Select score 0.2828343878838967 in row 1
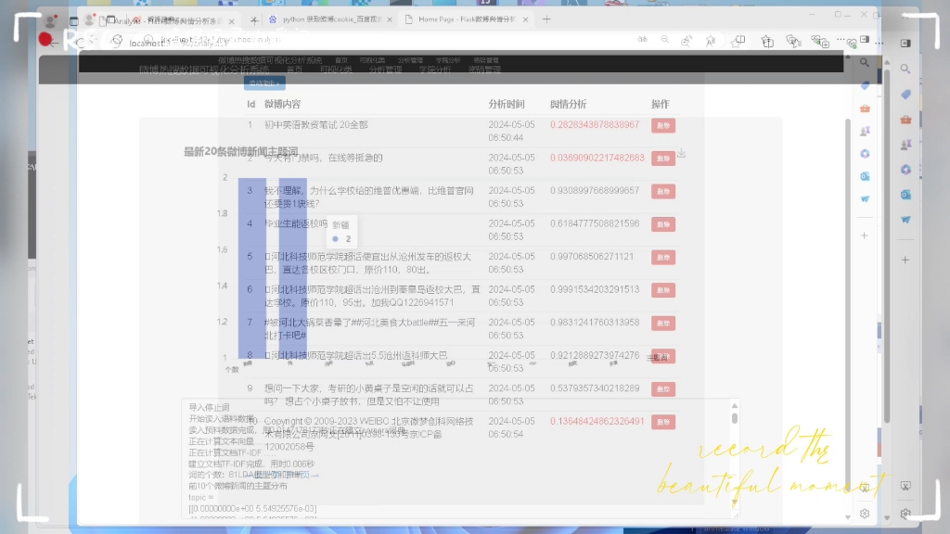This screenshot has width=950, height=534. pos(595,125)
